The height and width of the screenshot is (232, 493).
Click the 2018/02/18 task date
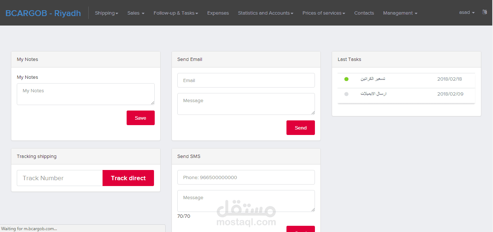coord(450,79)
